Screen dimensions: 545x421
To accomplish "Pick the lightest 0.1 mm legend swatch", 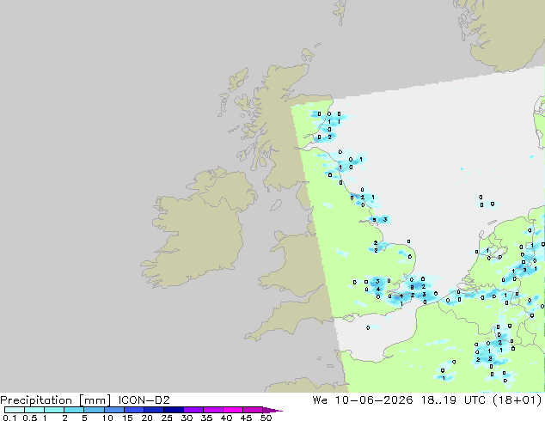I will pos(15,410).
